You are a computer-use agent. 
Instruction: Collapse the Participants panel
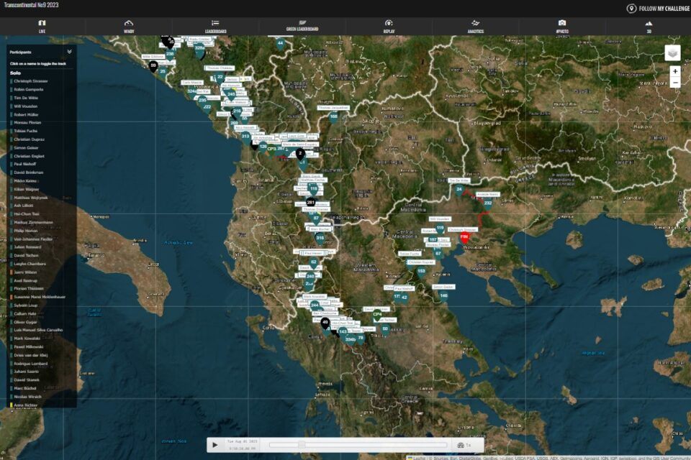[x=69, y=52]
